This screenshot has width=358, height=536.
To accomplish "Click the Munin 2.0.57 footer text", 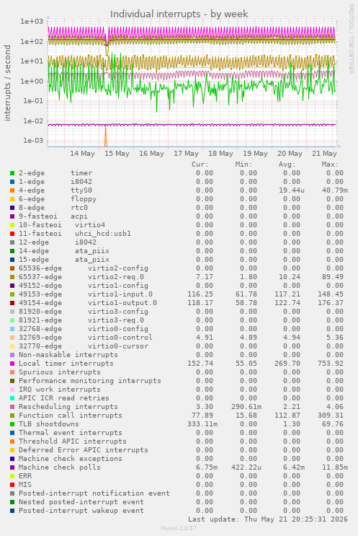I will coord(179,528).
